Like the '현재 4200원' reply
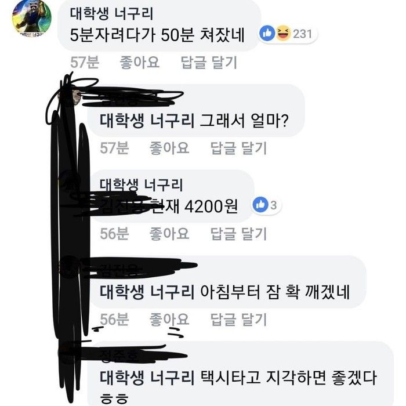406x406 pixels. (169, 234)
